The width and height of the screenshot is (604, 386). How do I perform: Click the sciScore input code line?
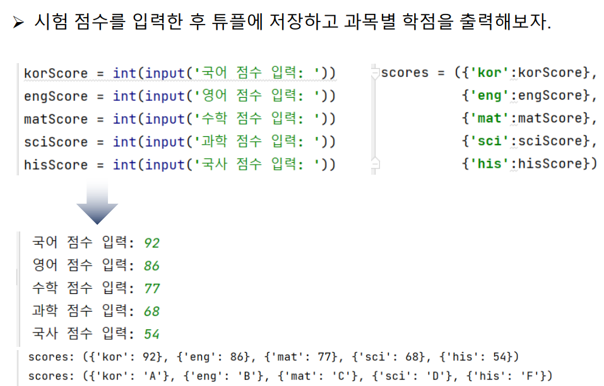click(180, 142)
